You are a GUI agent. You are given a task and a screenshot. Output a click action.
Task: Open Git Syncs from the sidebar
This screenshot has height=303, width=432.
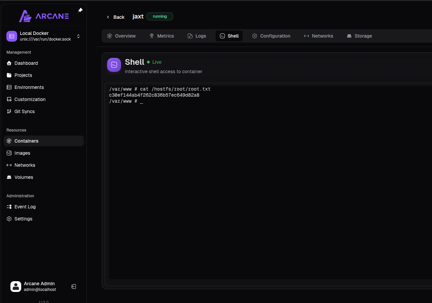[44, 111]
